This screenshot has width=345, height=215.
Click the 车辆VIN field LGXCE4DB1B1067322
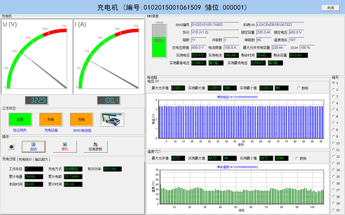(280, 25)
